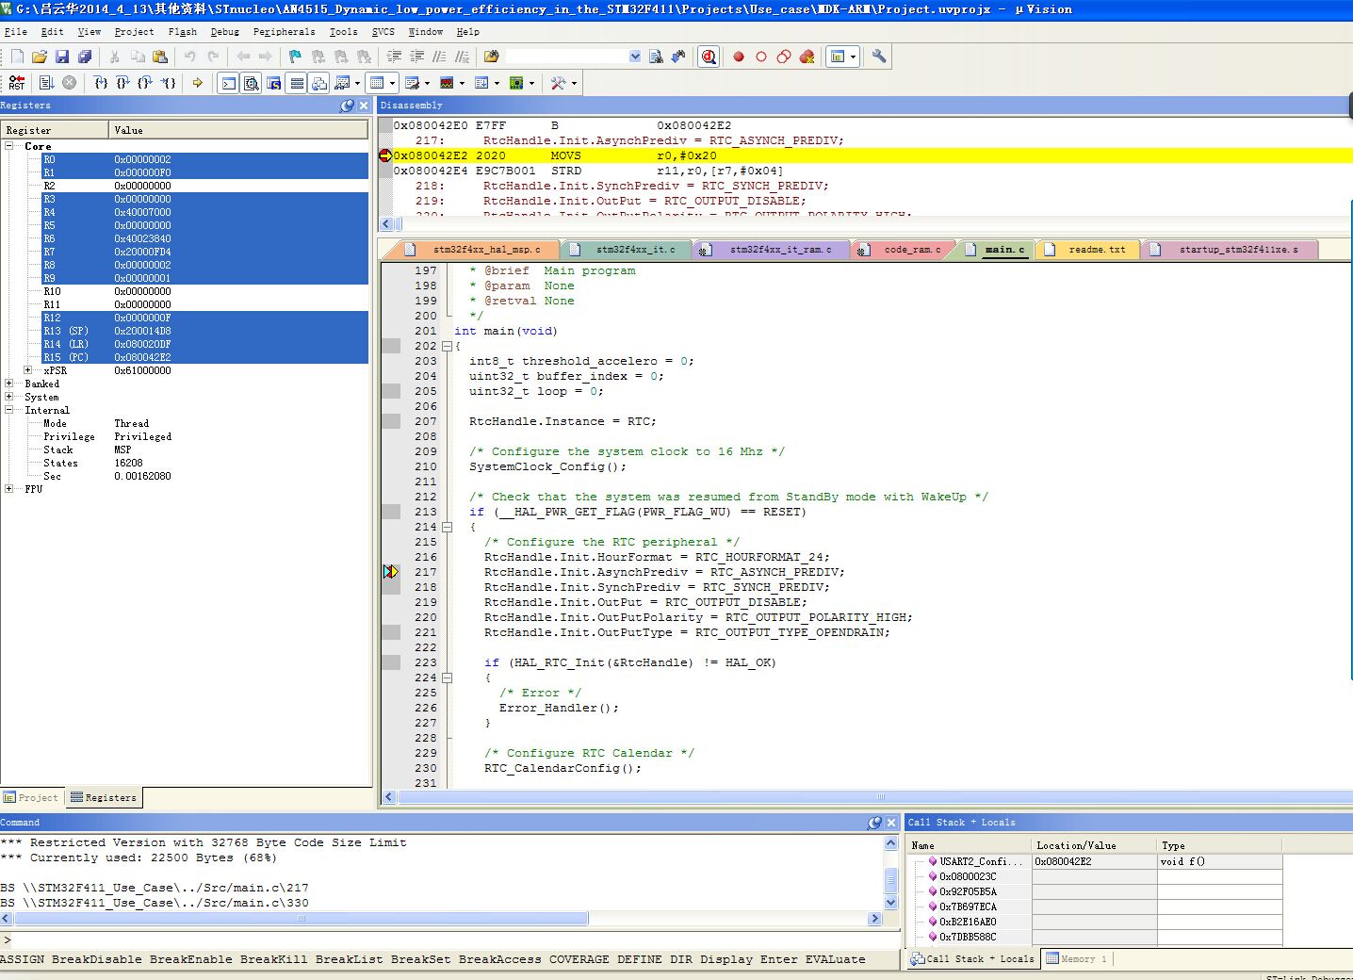Viewport: 1353px width, 980px height.
Task: Switch to the stm32f4xx_it.c tab
Action: click(x=627, y=250)
